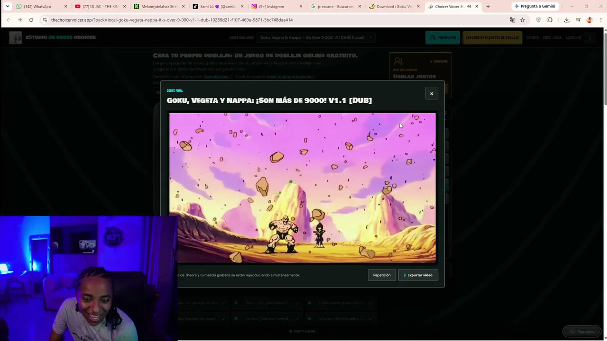
Task: Go back to previous page
Action: [9, 20]
